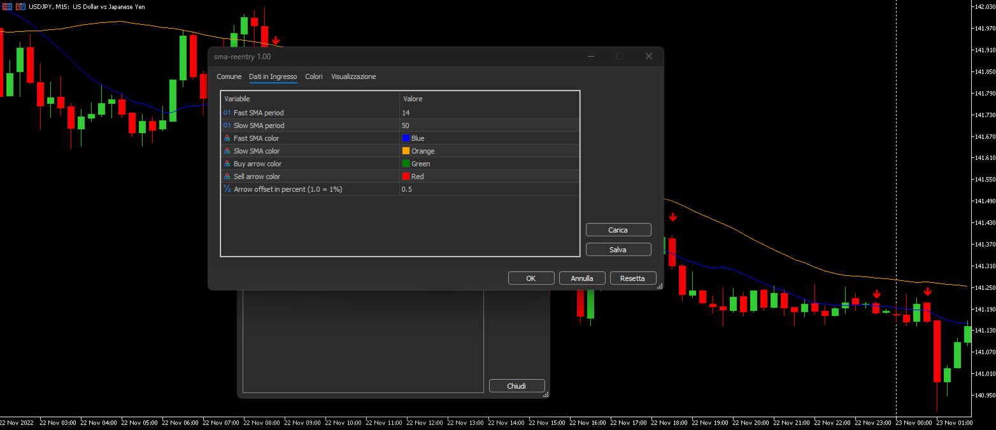Select the Arrow offset in percent row label
The width and height of the screenshot is (996, 430).
(x=288, y=189)
